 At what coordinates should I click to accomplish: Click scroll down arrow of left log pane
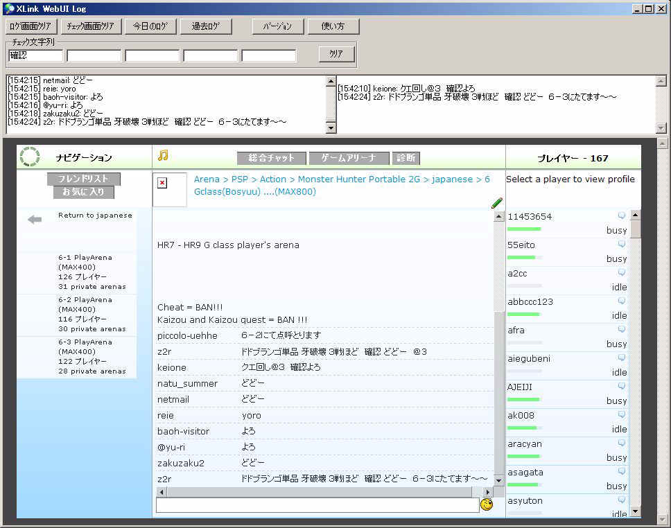coord(331,128)
